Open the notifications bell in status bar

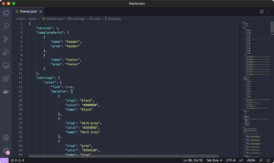point(268,160)
